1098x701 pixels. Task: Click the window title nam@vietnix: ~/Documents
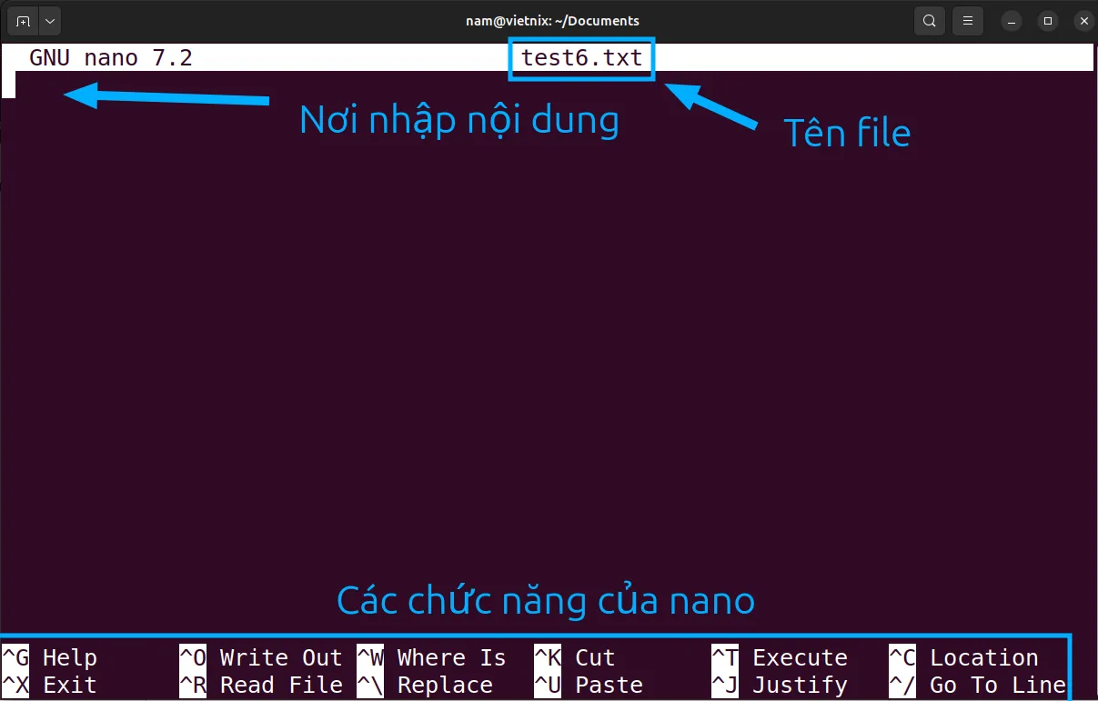[x=552, y=21]
